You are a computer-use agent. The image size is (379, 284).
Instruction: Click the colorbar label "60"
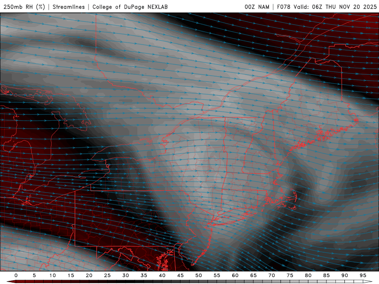coord(235,275)
